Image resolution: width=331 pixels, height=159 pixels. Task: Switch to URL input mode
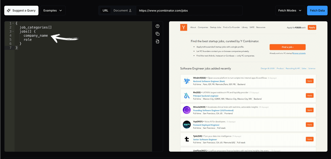[x=105, y=10]
